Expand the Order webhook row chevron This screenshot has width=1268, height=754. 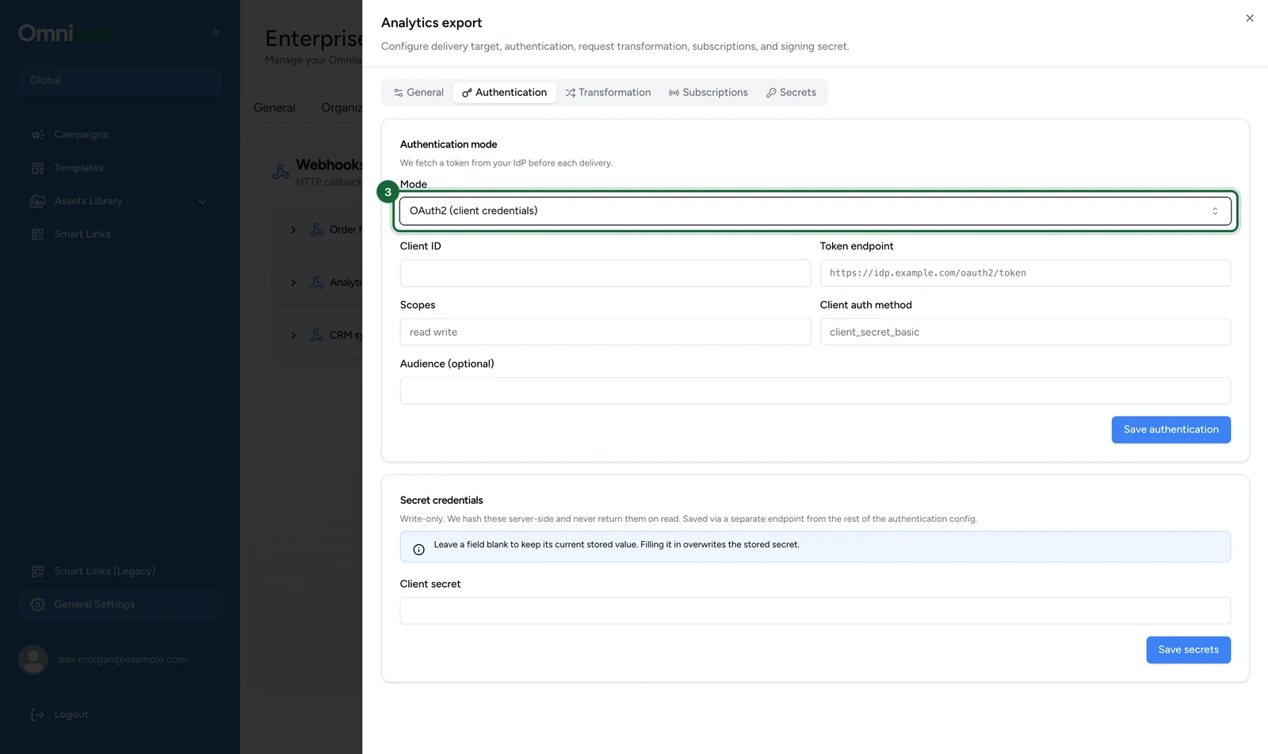[293, 230]
